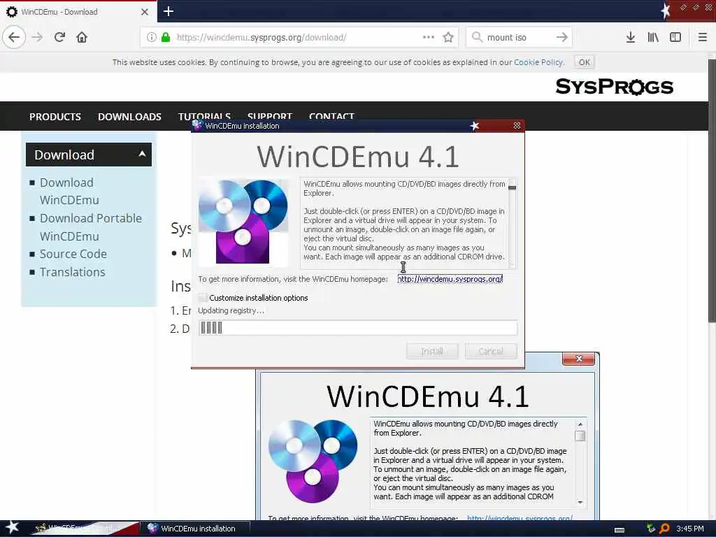Toggle Customize installation options checkbox
Screen dimensions: 716x537
(x=203, y=298)
